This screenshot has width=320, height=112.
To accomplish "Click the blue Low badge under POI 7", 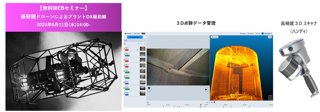I will pos(127,84).
